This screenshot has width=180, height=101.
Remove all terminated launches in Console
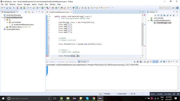(141, 62)
